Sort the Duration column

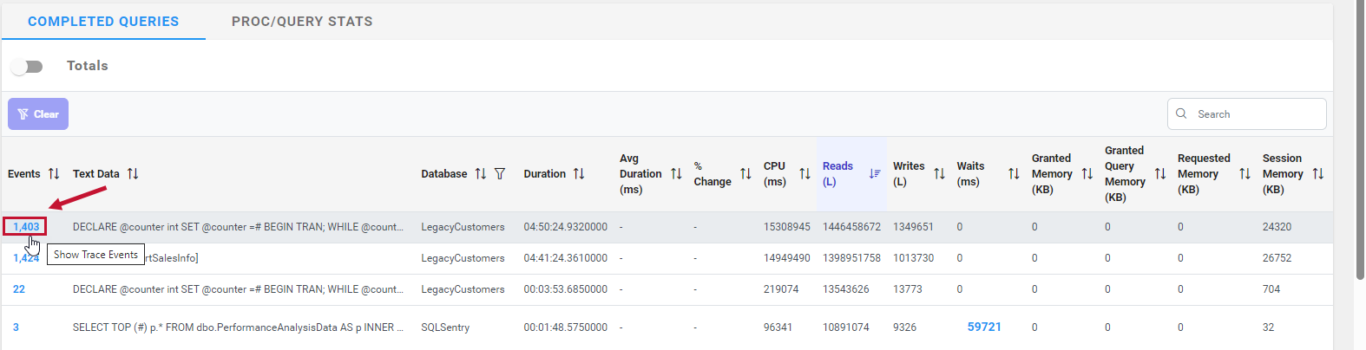coord(579,174)
